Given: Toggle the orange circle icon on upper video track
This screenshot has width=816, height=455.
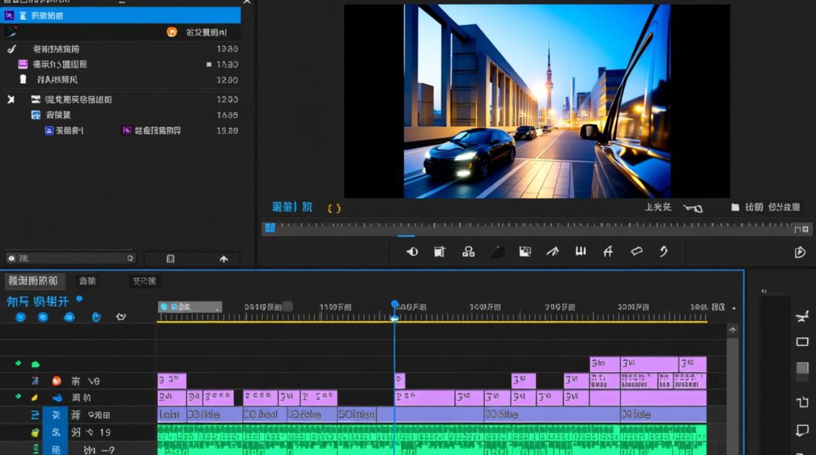Looking at the screenshot, I should (56, 381).
